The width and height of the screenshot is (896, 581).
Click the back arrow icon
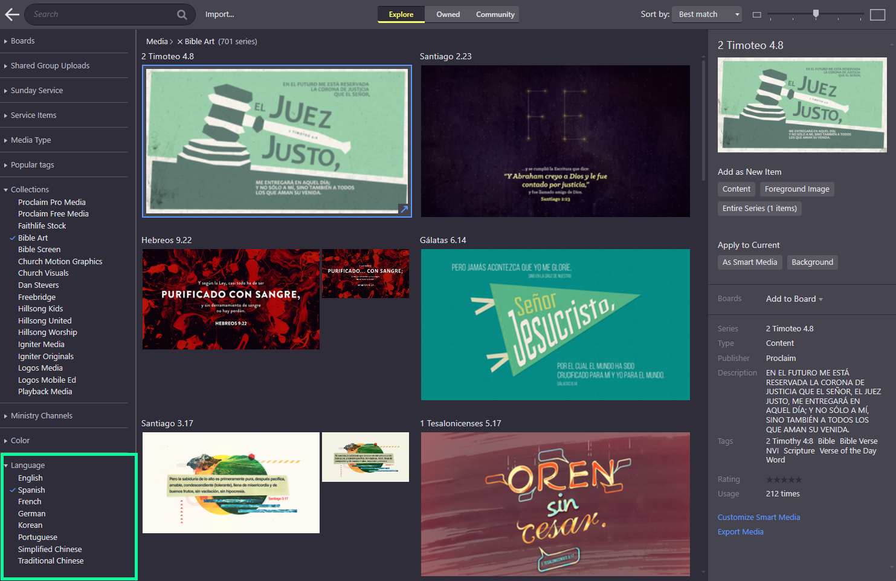point(12,15)
